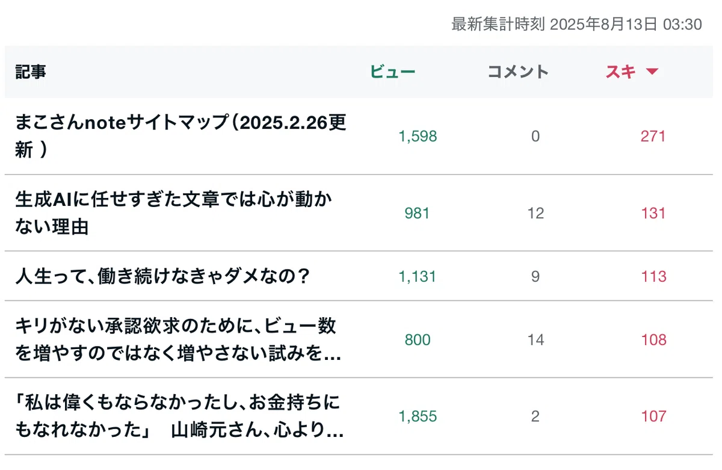The height and width of the screenshot is (470, 722).
Task: Click the スキ sort arrow icon
Action: pyautogui.click(x=652, y=72)
